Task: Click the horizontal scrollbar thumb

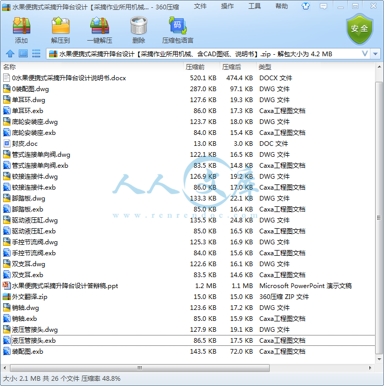Action: pos(140,368)
